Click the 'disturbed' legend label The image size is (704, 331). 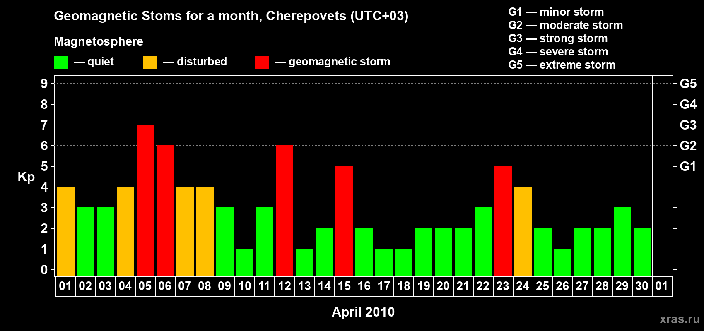tap(202, 62)
